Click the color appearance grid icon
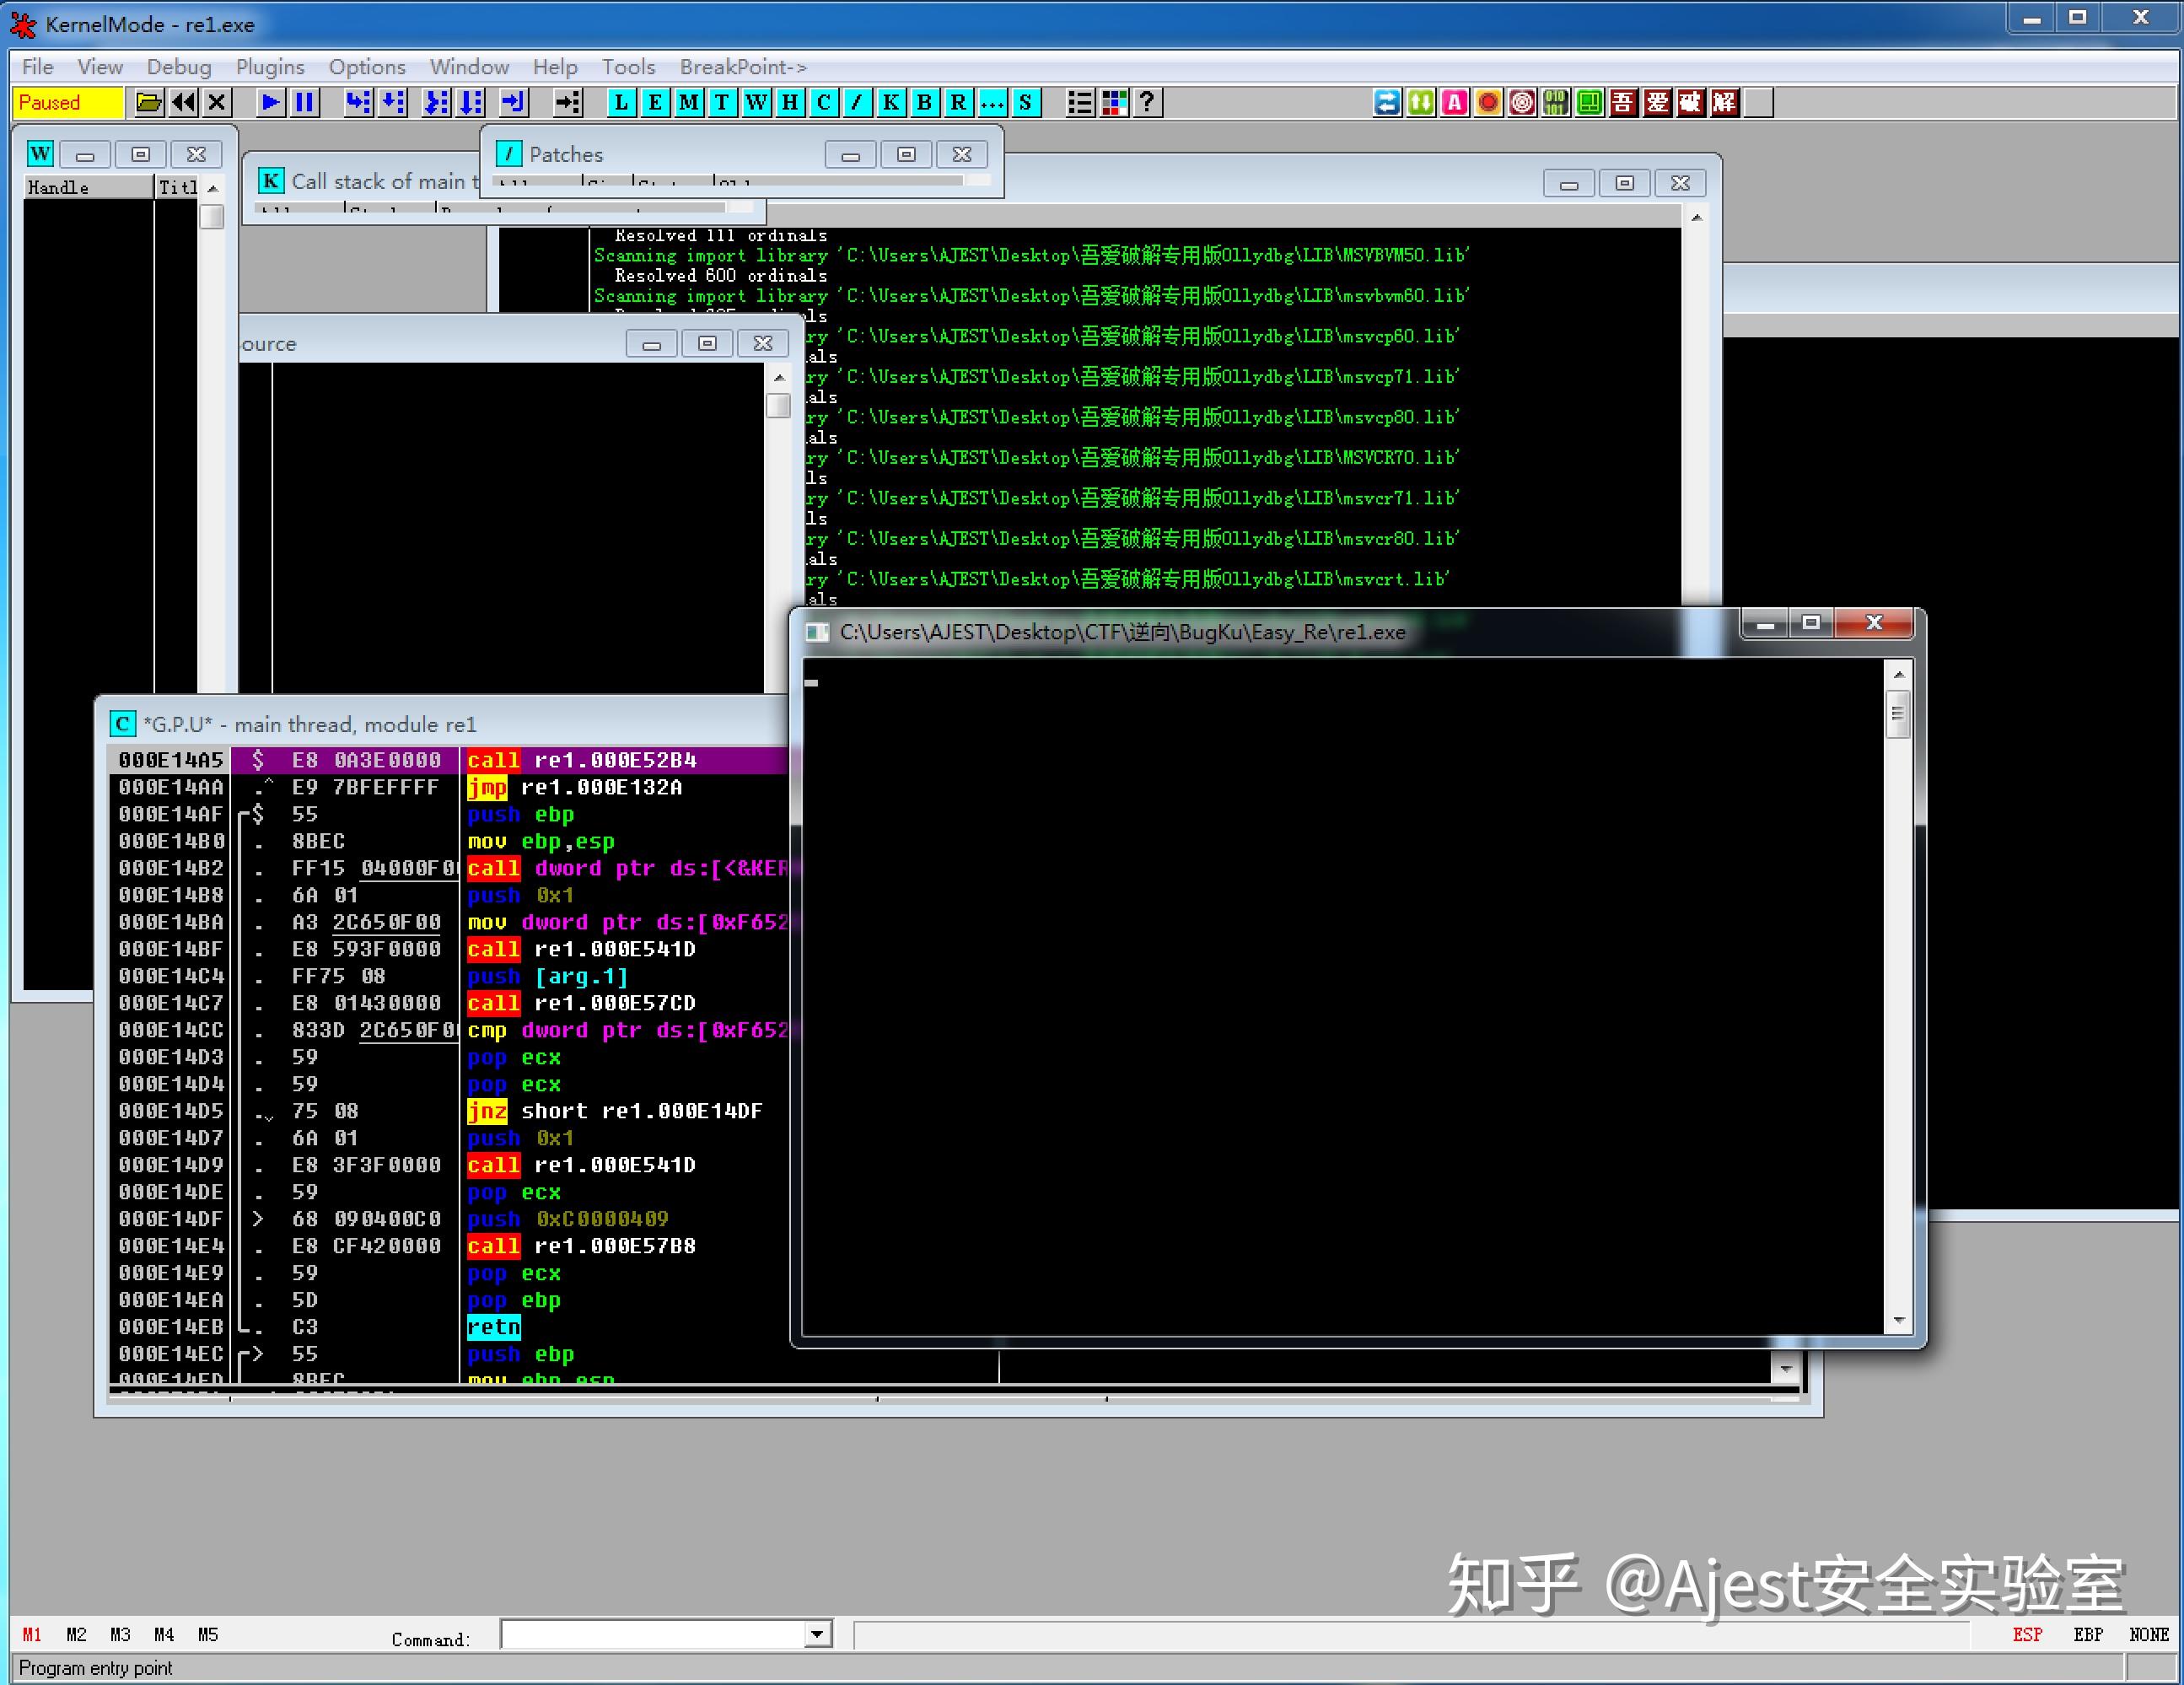 pyautogui.click(x=1114, y=102)
